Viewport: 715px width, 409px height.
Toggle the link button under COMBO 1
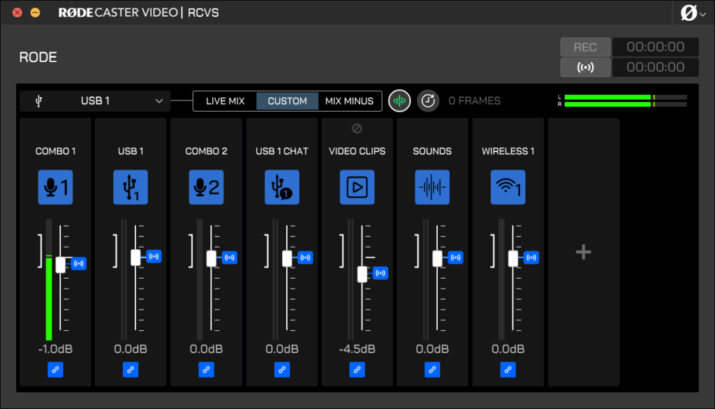(x=55, y=370)
